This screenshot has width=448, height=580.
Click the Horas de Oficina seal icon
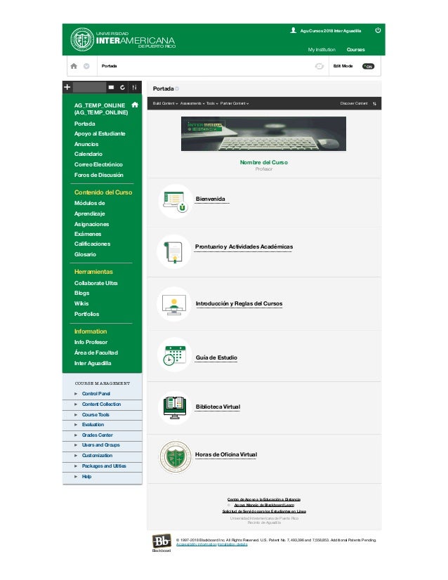tap(176, 457)
